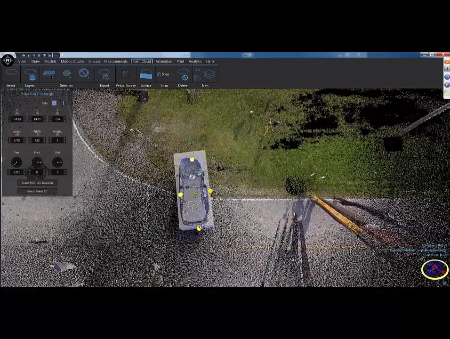Choose the rectangle Selection box tool

click(x=49, y=74)
